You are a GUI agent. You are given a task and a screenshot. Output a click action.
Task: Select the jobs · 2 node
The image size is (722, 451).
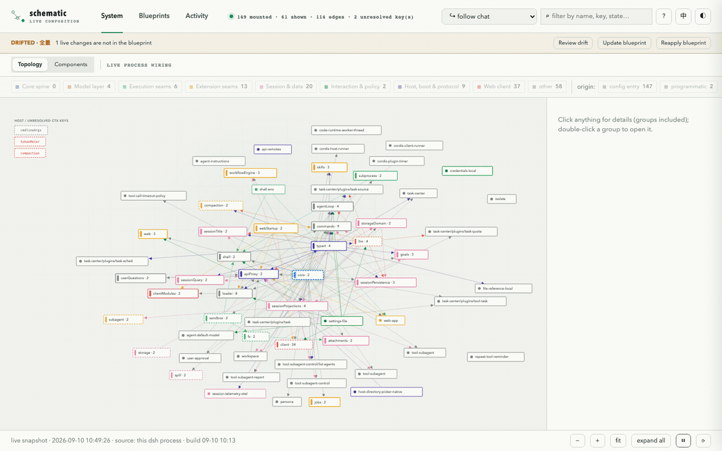click(324, 402)
